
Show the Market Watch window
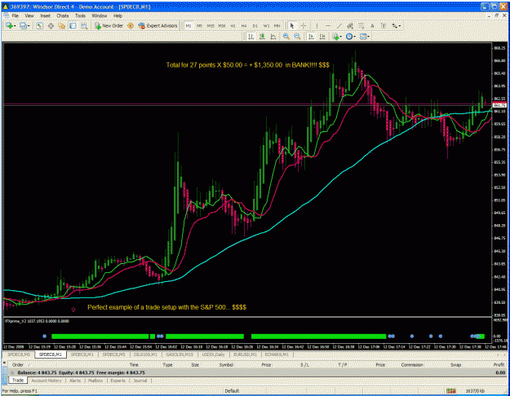40,25
